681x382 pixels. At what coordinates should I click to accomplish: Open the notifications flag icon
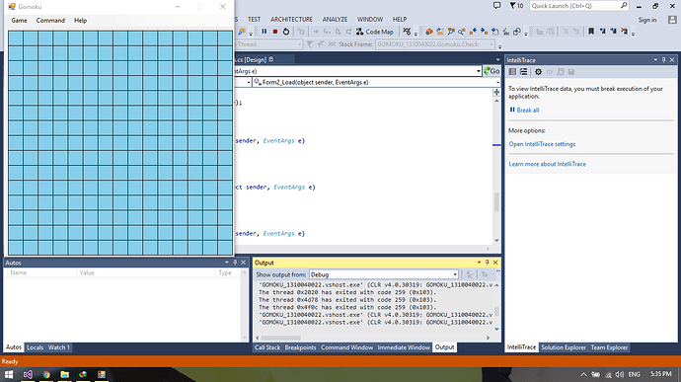(516, 6)
